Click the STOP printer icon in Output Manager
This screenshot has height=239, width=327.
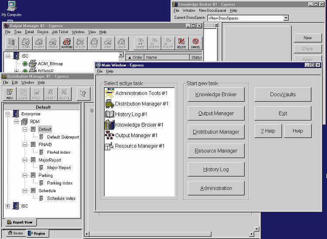point(94,43)
